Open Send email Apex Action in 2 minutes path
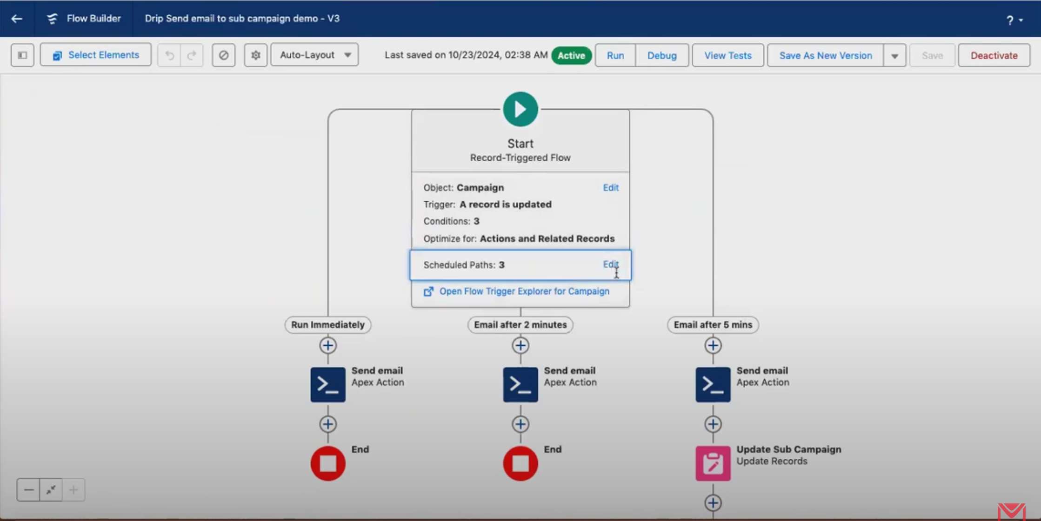Image resolution: width=1041 pixels, height=521 pixels. tap(520, 385)
